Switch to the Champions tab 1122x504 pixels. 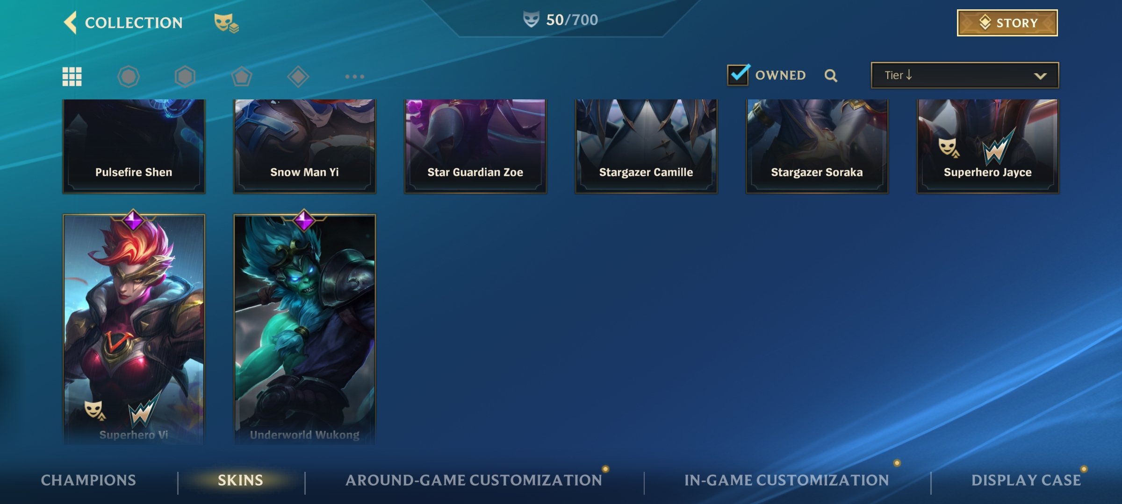(x=88, y=480)
